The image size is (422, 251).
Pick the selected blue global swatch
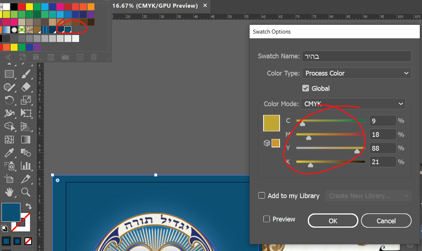(x=68, y=30)
